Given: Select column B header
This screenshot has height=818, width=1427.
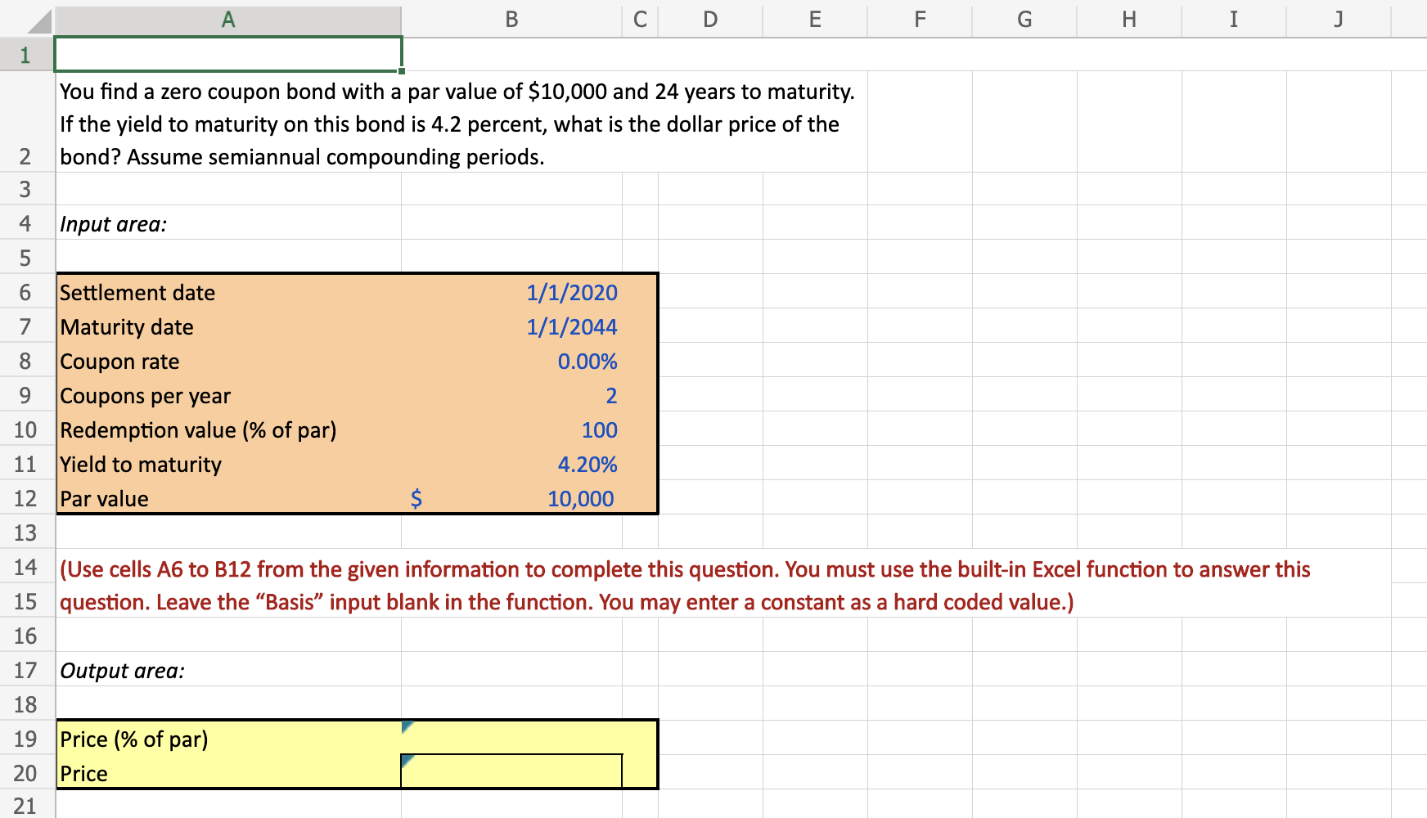Looking at the screenshot, I should click(x=511, y=19).
